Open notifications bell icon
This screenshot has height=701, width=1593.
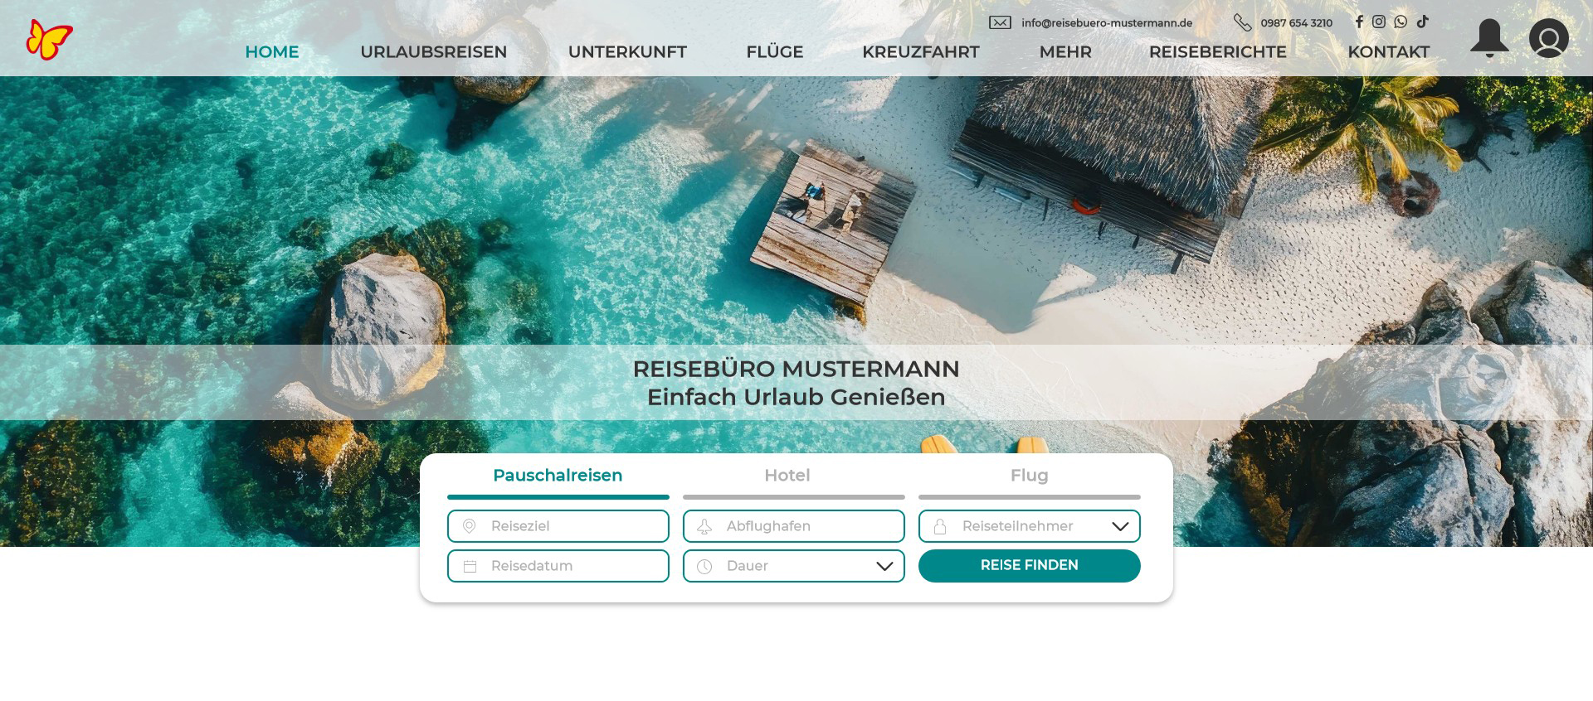[x=1489, y=38]
